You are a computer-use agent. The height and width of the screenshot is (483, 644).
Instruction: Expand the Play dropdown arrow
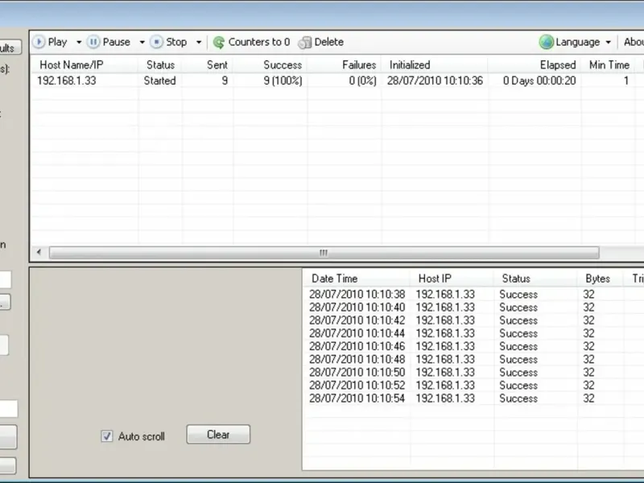tap(78, 42)
